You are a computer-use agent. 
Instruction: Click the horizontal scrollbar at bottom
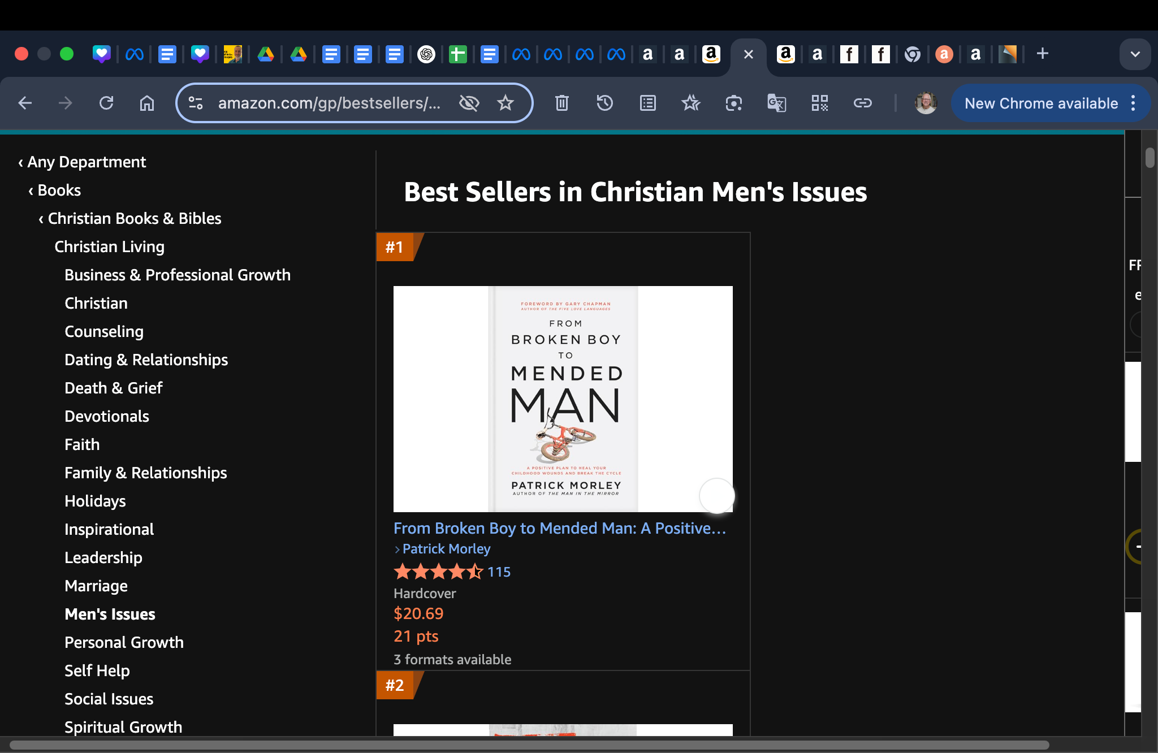pyautogui.click(x=529, y=745)
